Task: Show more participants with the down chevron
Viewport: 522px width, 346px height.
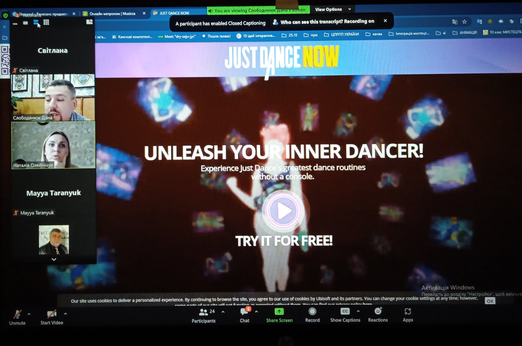Action: click(54, 259)
